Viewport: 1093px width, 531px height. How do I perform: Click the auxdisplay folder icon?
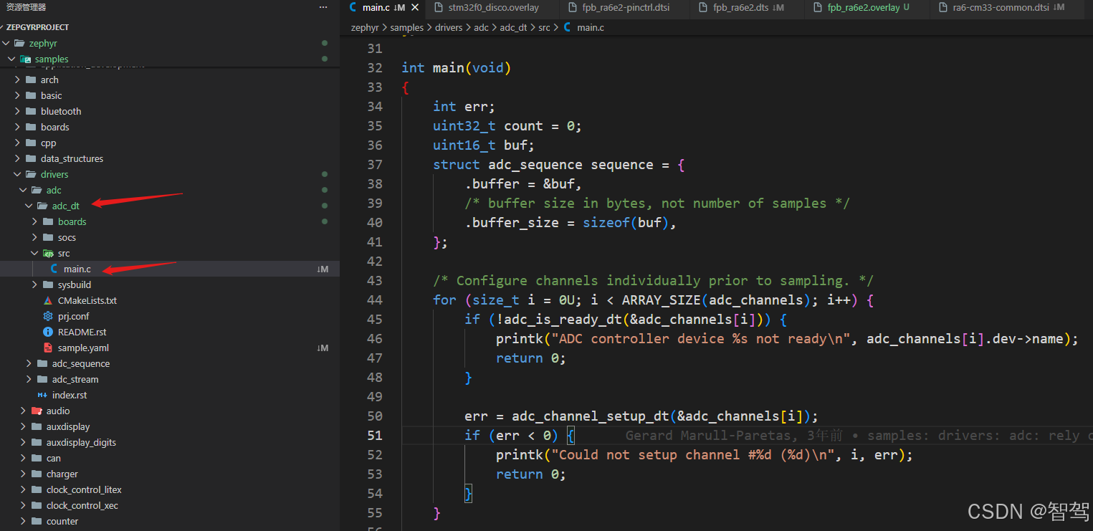click(x=37, y=427)
